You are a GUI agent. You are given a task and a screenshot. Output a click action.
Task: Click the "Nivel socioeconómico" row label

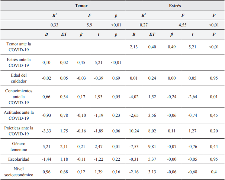tap(19, 172)
